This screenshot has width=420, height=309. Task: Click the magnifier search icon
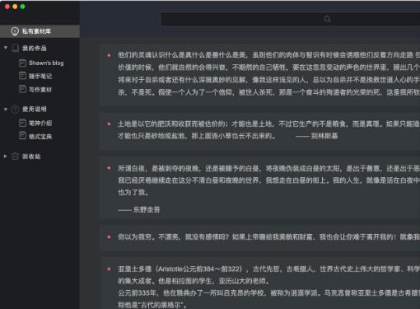(x=327, y=19)
